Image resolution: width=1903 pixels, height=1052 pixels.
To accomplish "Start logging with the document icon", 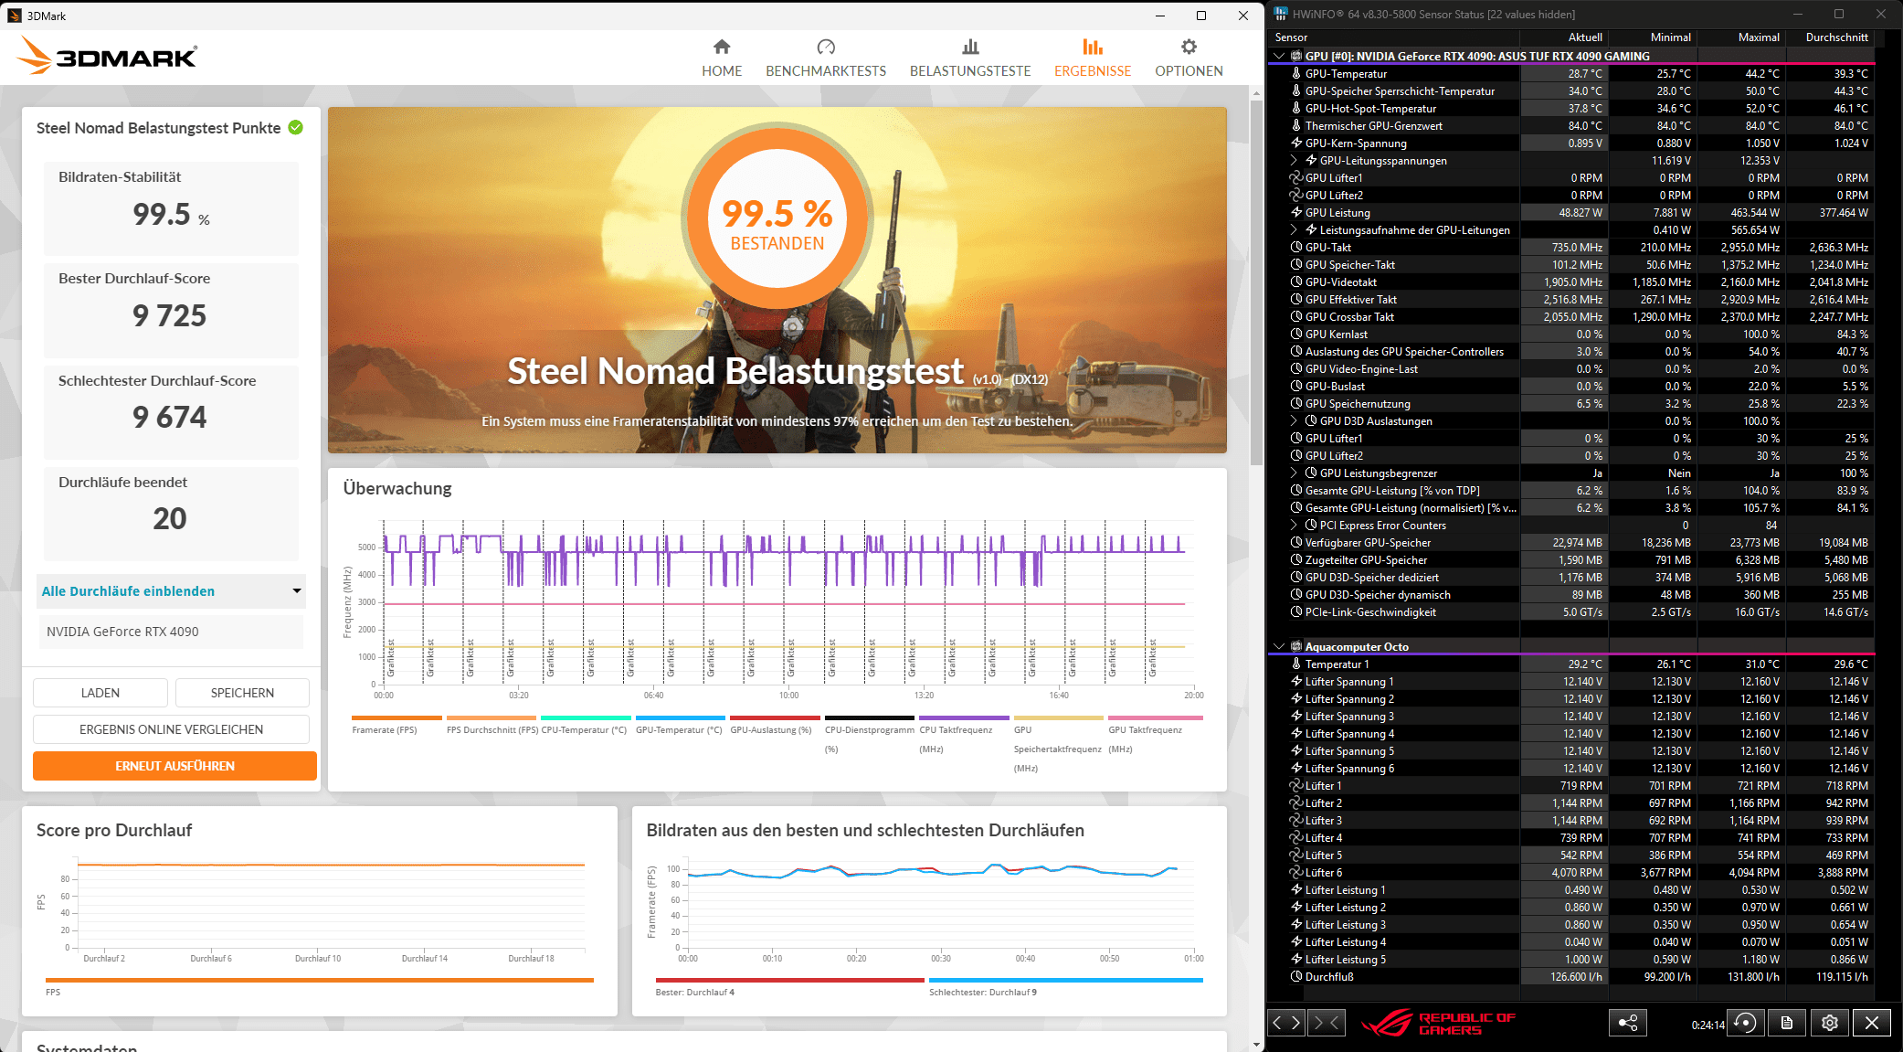I will (1787, 1023).
